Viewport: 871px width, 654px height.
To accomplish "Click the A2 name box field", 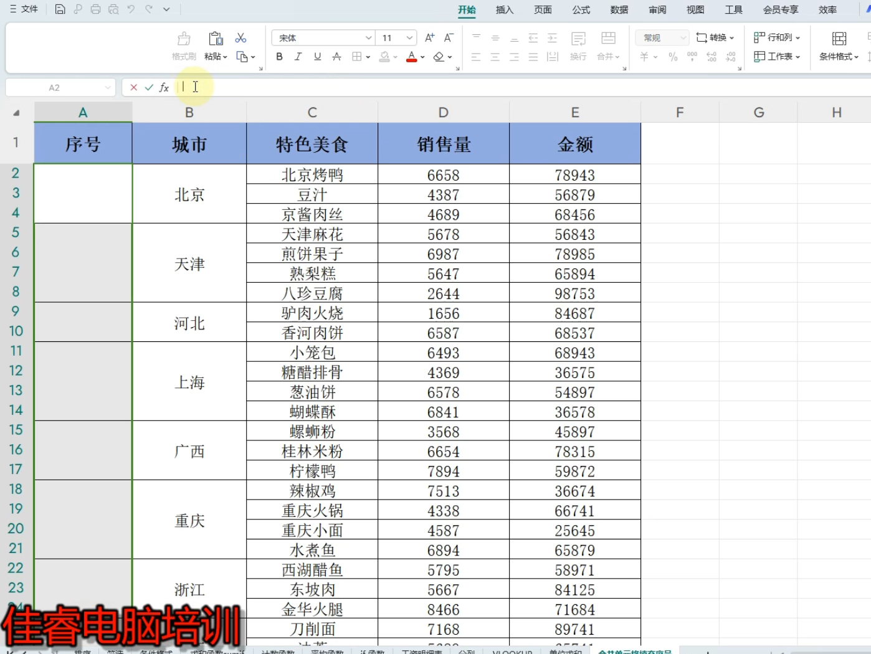I will [60, 88].
